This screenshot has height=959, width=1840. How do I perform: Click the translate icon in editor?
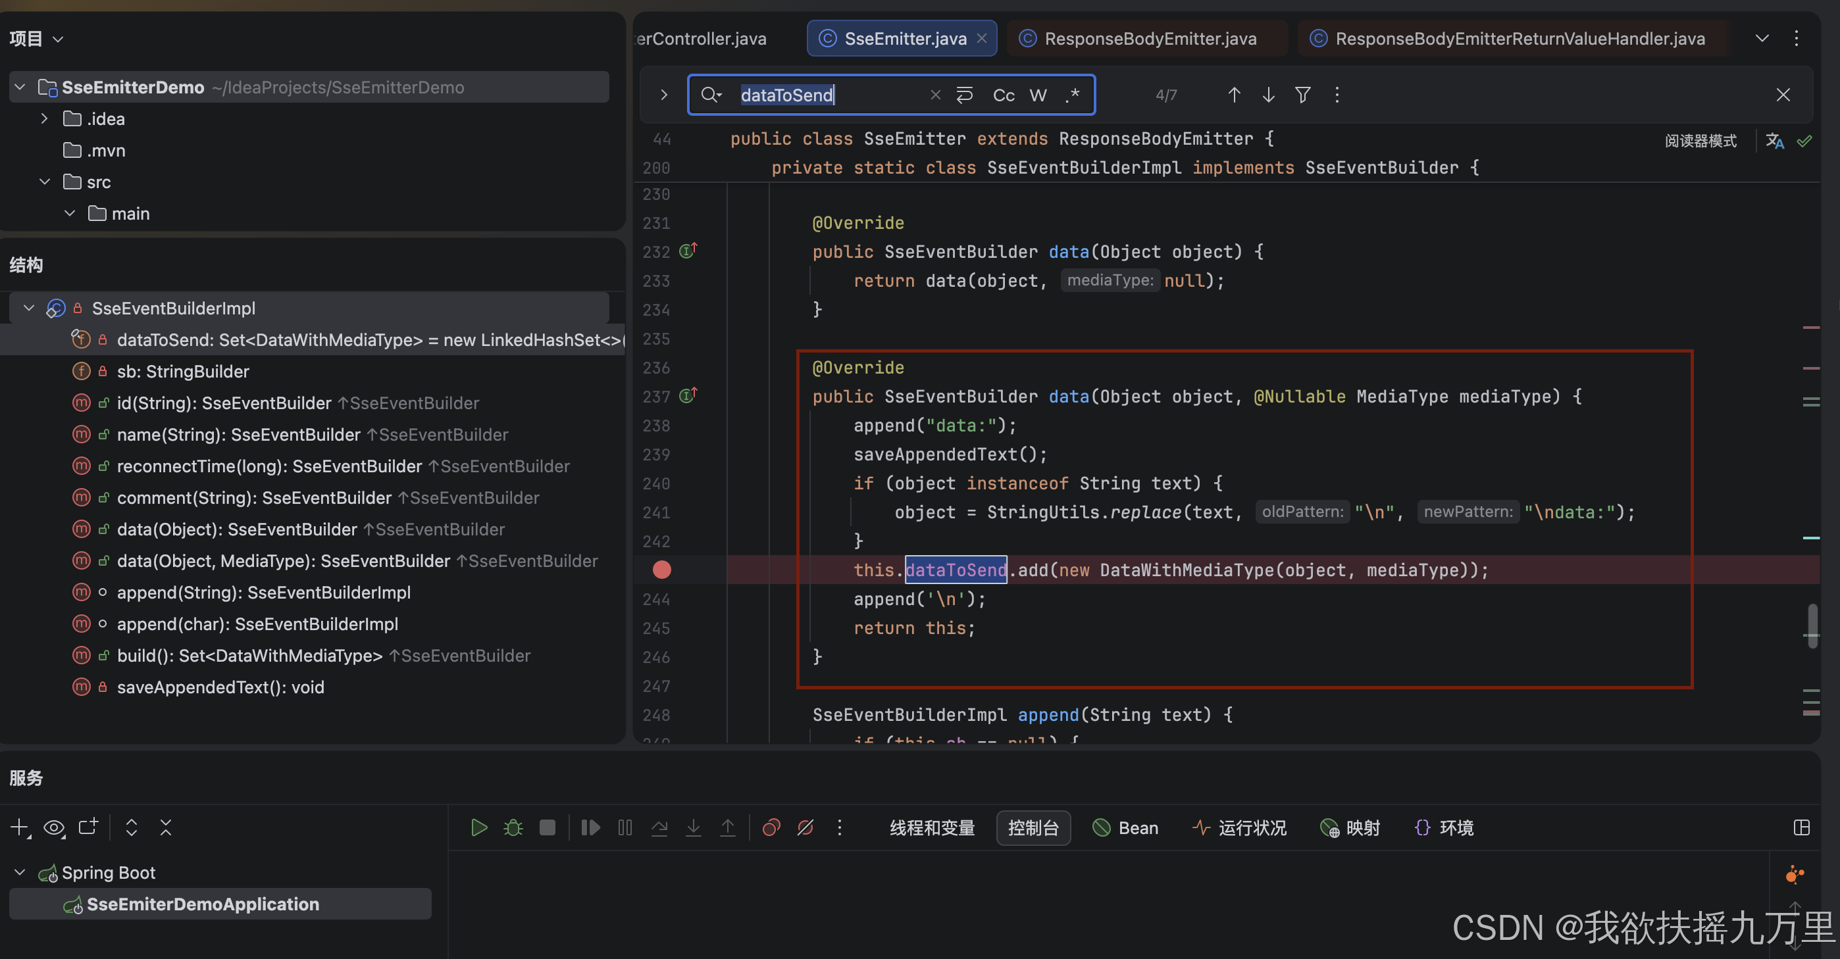point(1774,141)
